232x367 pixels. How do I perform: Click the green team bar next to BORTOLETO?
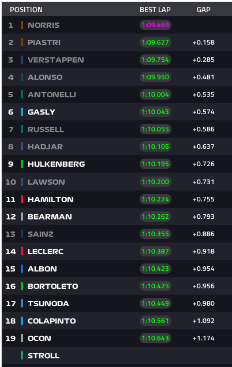click(x=22, y=286)
